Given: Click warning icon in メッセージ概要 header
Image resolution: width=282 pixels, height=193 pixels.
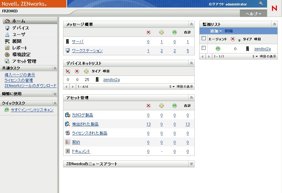Looking at the screenshot, I should (x=162, y=32).
